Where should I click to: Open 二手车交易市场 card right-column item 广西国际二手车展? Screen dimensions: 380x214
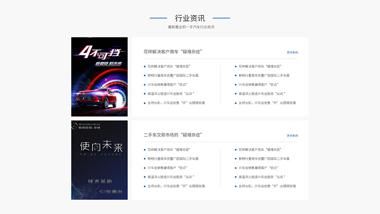[264, 159]
